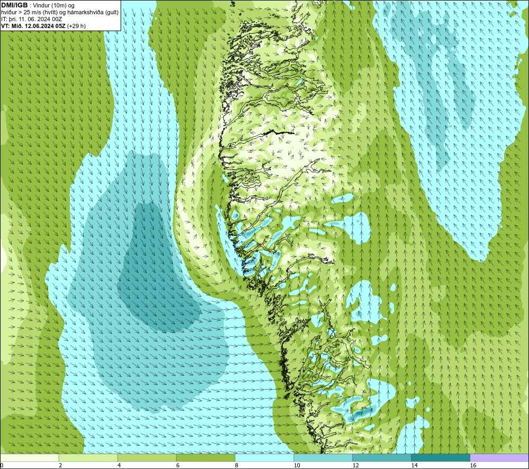The image size is (529, 469).
Task: Click the purple above-16 m/s legend swatch
Action: click(499, 458)
